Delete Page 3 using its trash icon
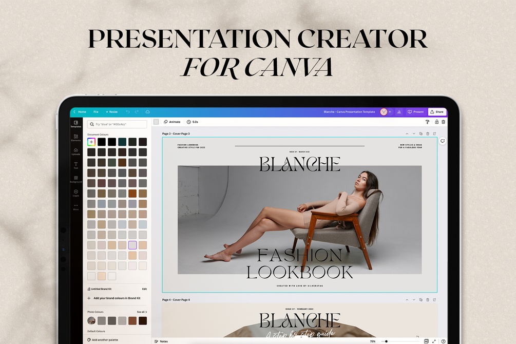The height and width of the screenshot is (344, 516). tap(428, 133)
